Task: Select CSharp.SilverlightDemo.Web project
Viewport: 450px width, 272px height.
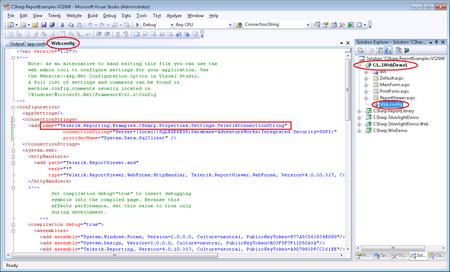Action: [400, 124]
